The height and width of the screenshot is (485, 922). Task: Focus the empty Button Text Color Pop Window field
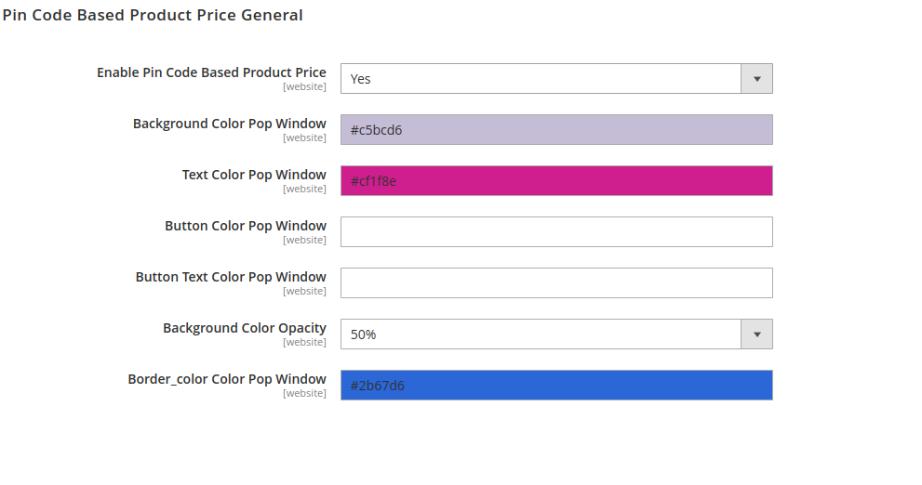pos(556,283)
